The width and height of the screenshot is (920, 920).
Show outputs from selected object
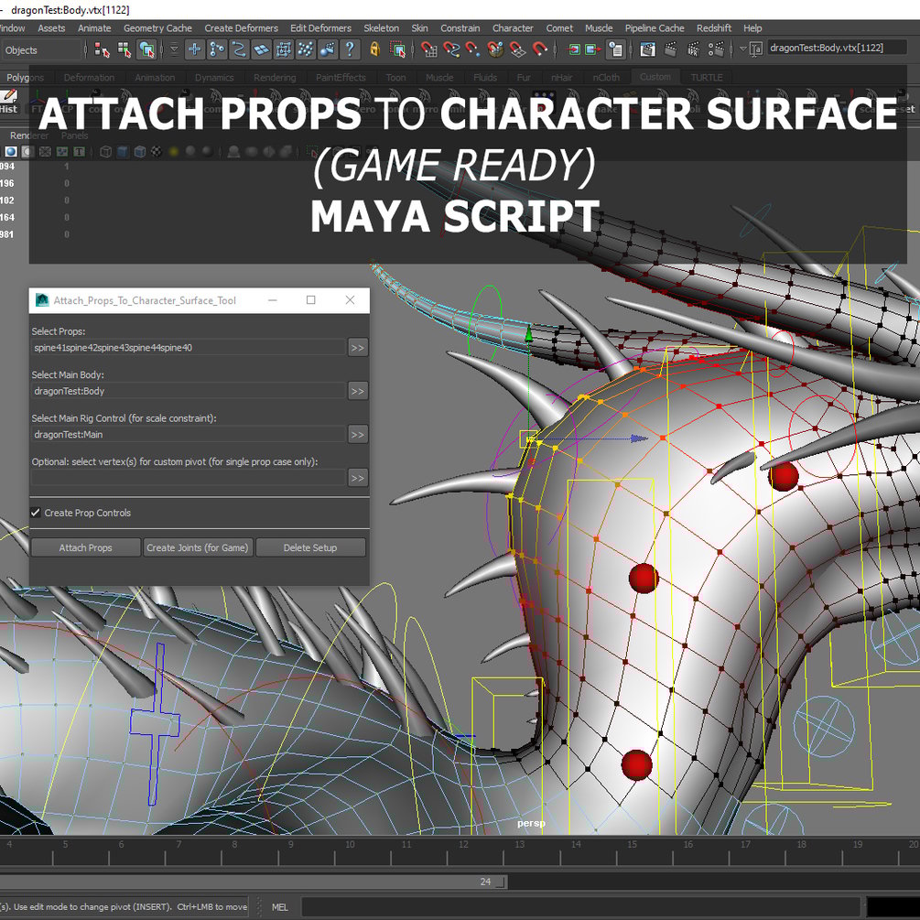pos(593,50)
